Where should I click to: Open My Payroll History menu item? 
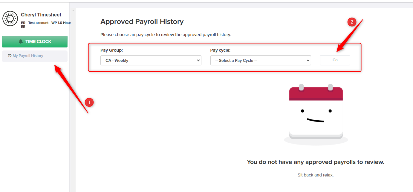[35, 56]
